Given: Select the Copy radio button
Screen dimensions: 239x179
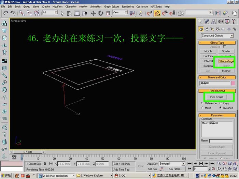Looking at the screenshot, I should [221, 103].
